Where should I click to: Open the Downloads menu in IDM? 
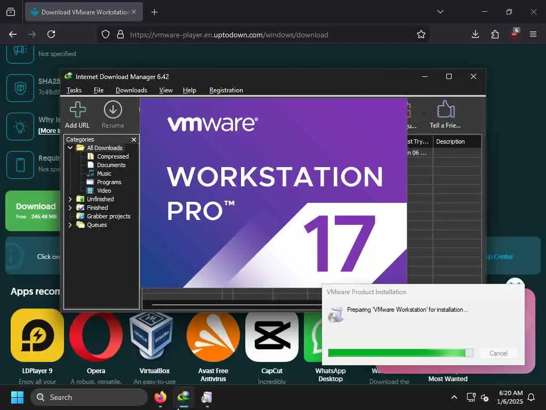point(131,90)
